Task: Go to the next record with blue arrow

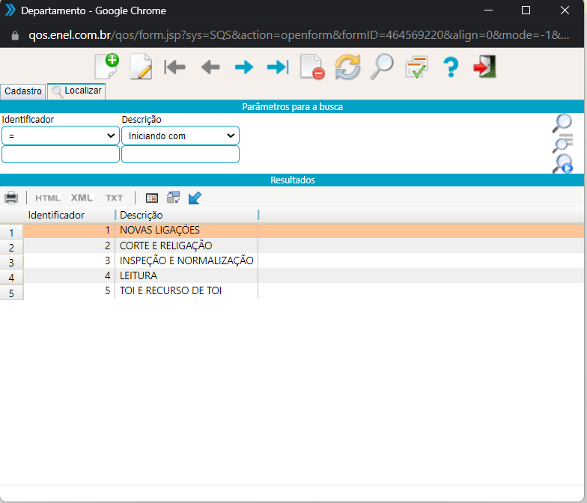Action: [244, 67]
